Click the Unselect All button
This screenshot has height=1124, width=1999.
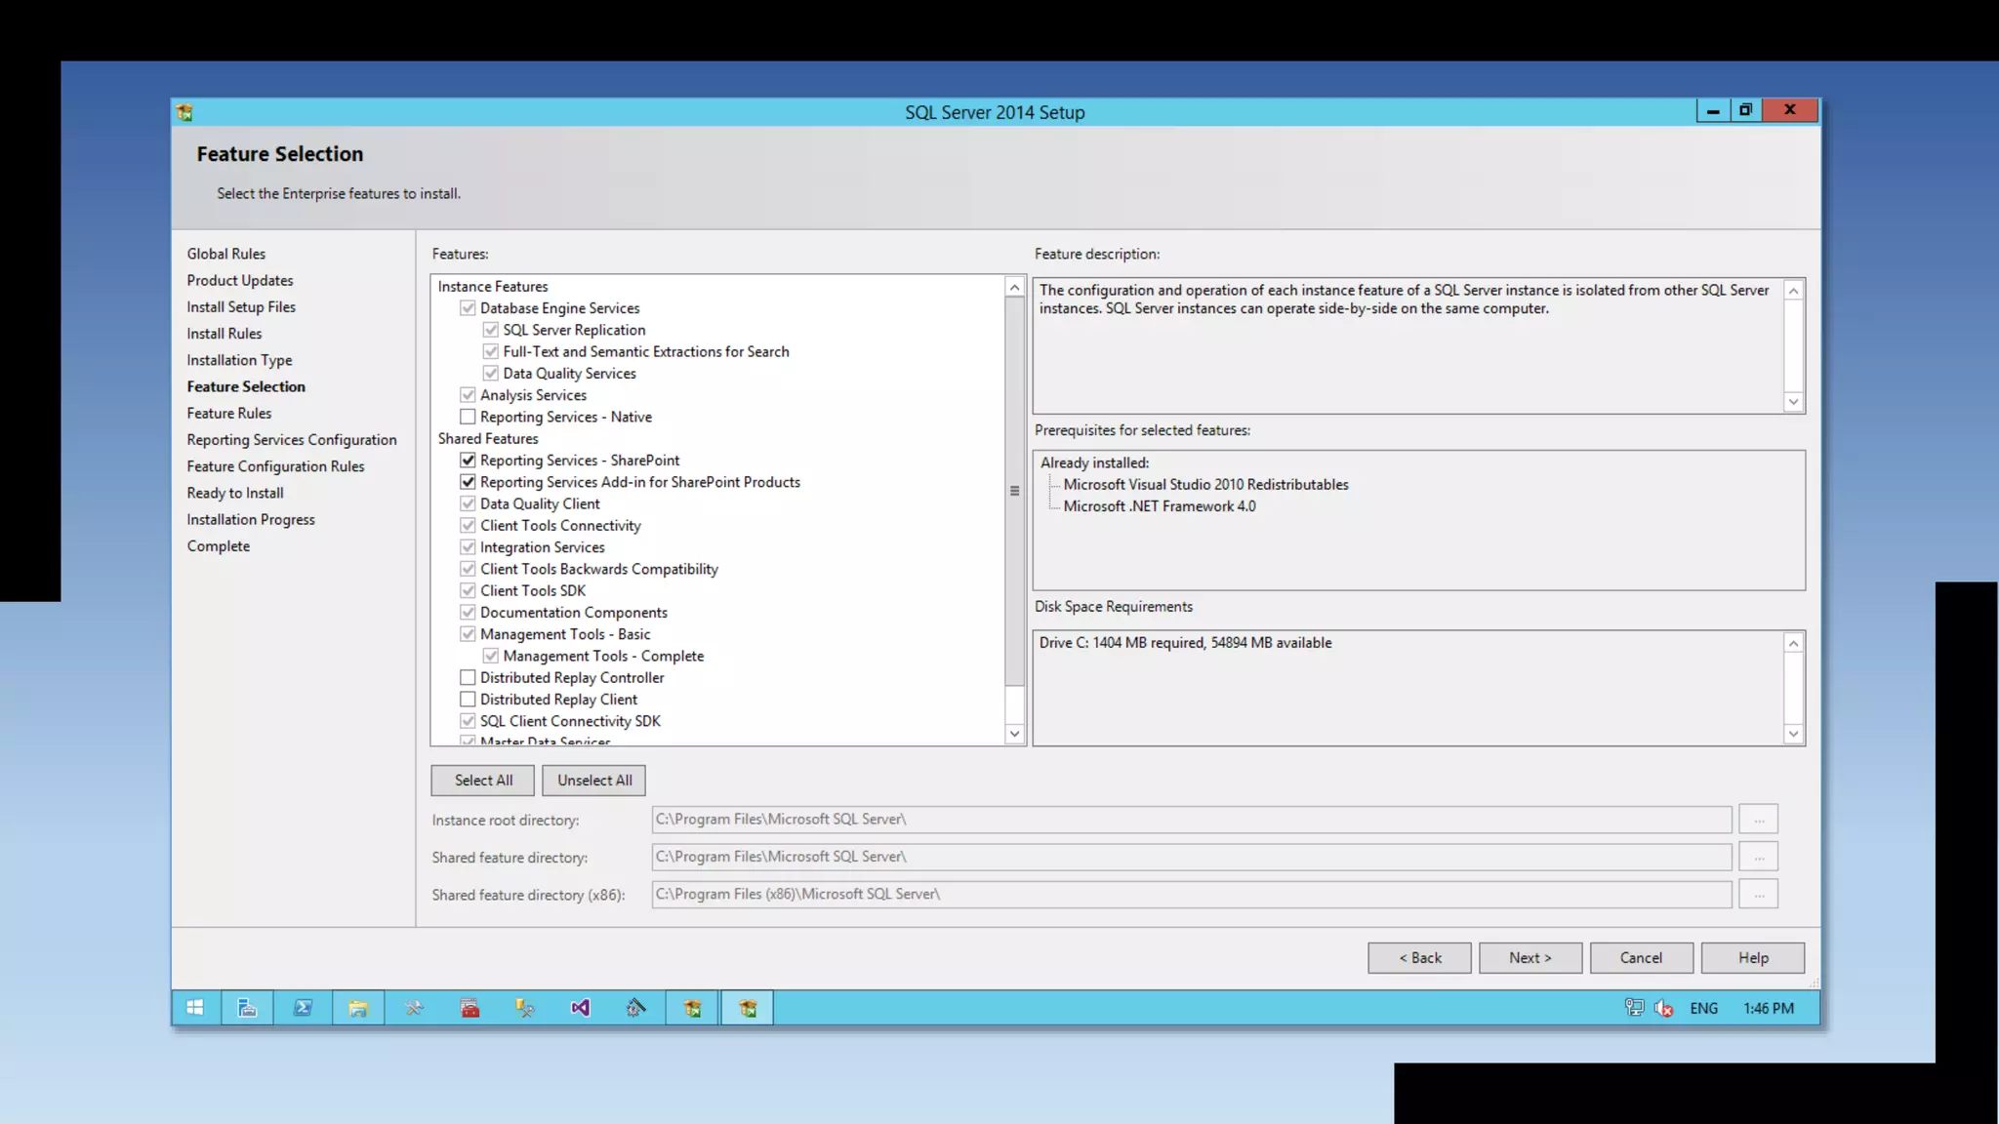(x=594, y=781)
